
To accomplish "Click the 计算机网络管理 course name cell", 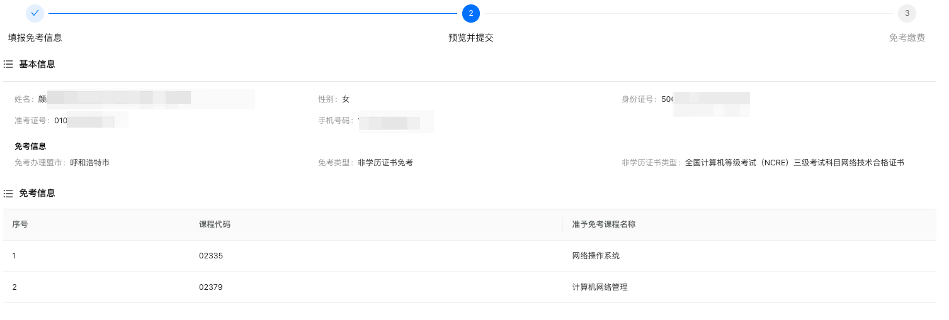I will click(x=600, y=287).
